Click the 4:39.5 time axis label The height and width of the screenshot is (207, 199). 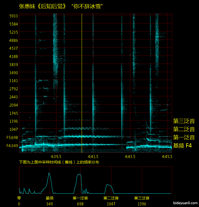point(56,157)
